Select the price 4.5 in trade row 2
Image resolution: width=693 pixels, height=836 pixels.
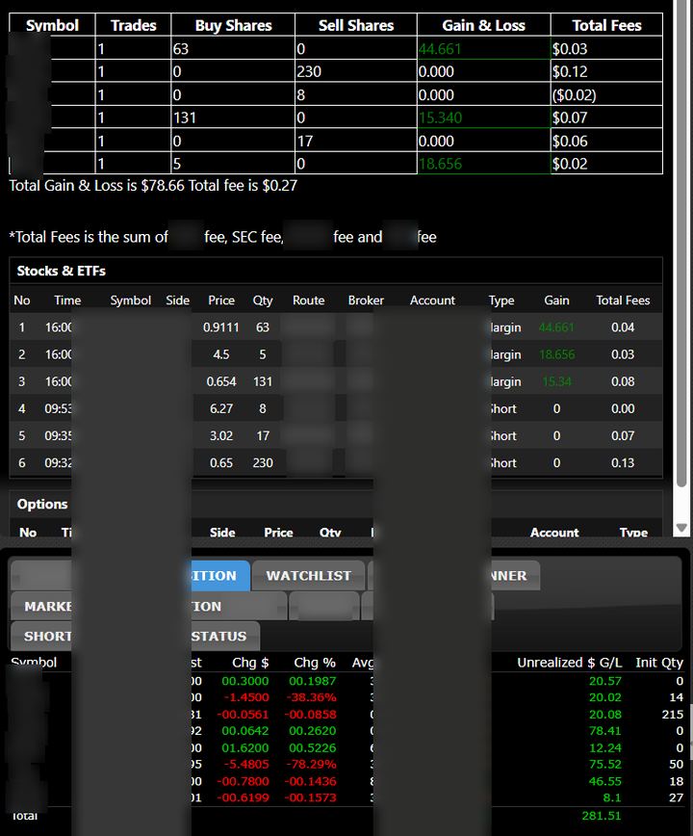[221, 354]
